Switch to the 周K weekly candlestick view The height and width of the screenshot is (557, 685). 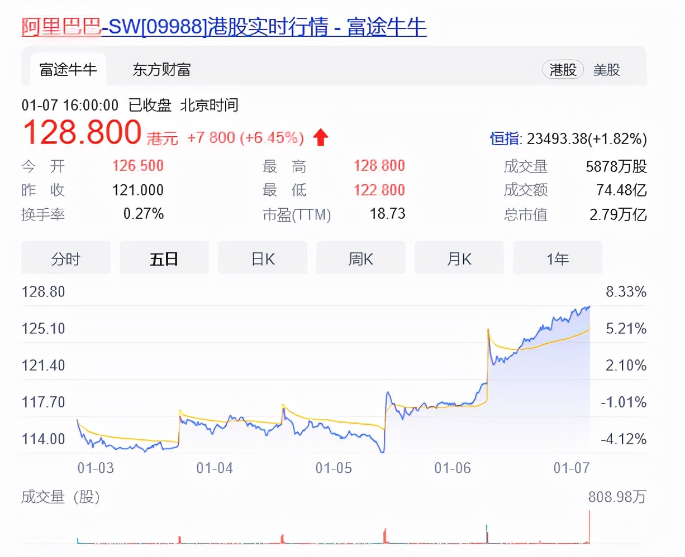click(361, 258)
